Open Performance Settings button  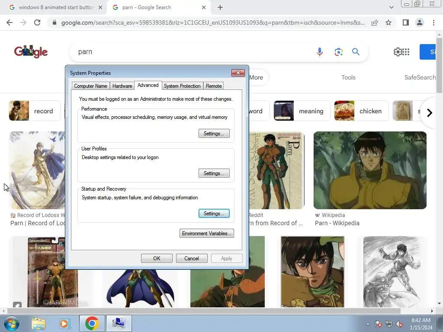point(214,134)
